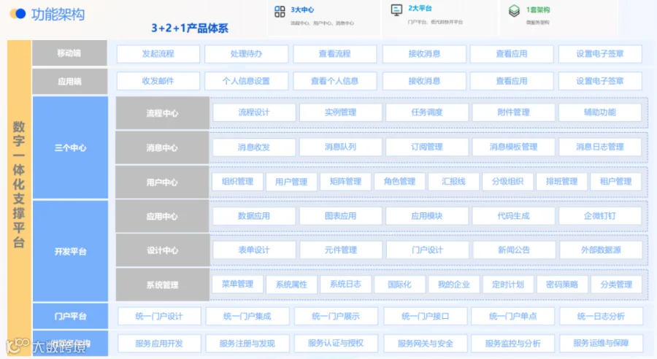This screenshot has height=359, width=657.
Task: Click the 查看流程 box
Action: [x=335, y=54]
